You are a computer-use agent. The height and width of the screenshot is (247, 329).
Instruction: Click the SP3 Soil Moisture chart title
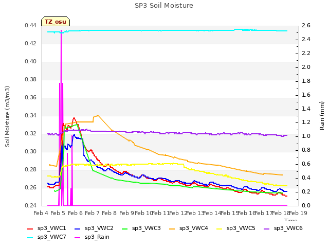(x=164, y=6)
